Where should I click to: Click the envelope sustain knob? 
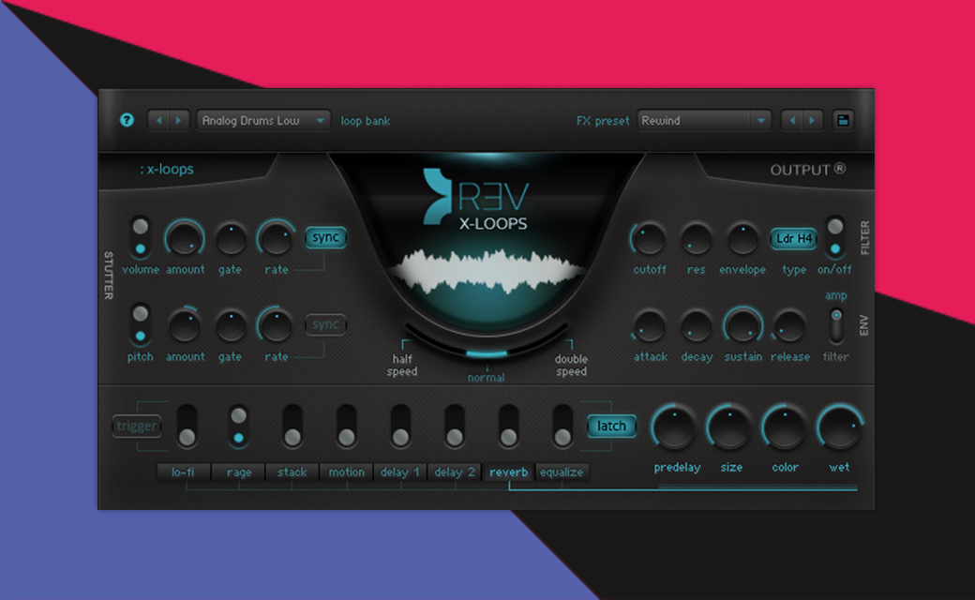pos(742,326)
